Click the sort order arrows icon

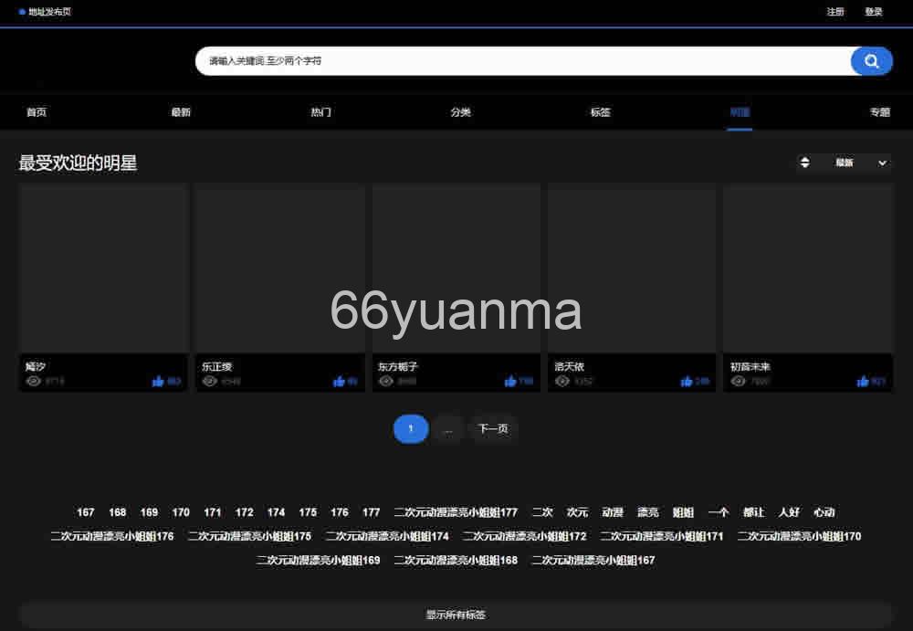(x=804, y=163)
